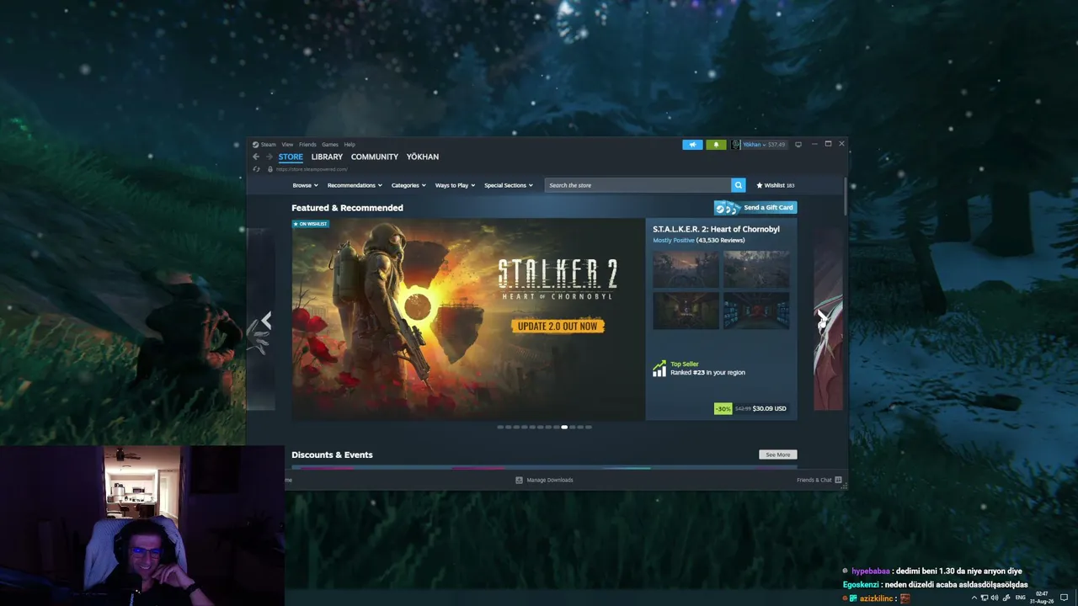Click the Manage Downloads icon

pos(519,480)
